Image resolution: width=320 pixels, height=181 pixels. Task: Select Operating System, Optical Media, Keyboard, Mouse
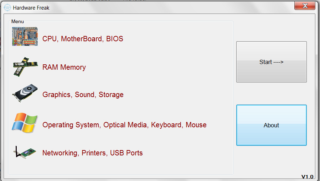point(124,125)
